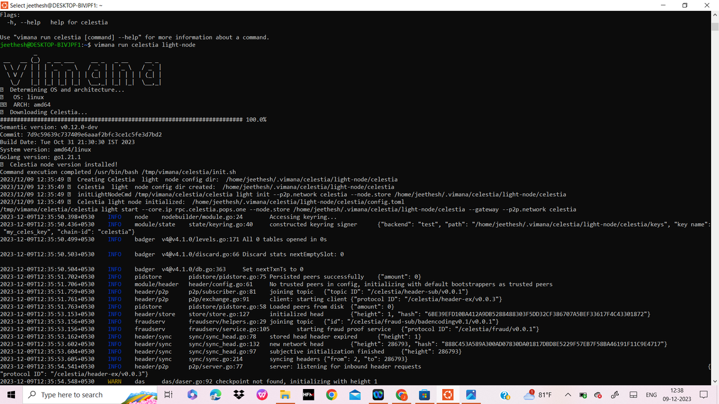Open the first Google Chrome taskbar icon
Screen dimensions: 719x404
coord(331,395)
